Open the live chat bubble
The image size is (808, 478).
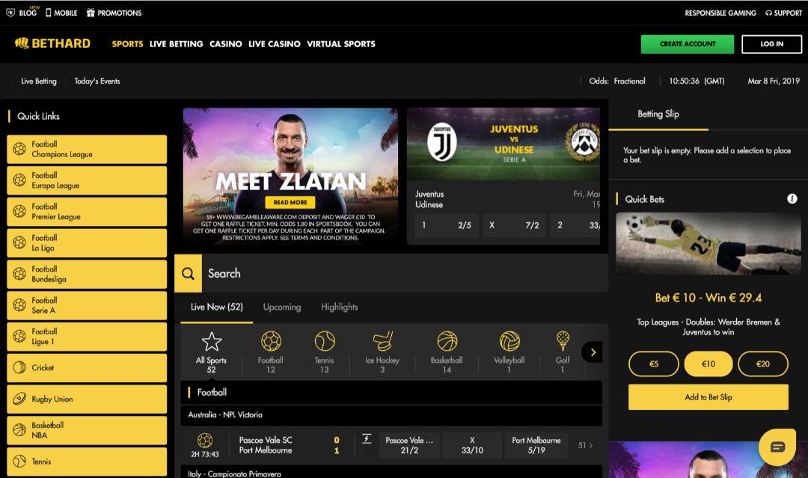[x=777, y=447]
